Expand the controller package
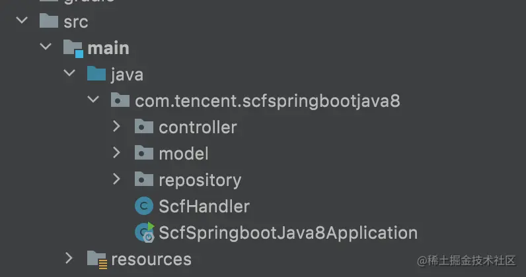 [x=117, y=127]
